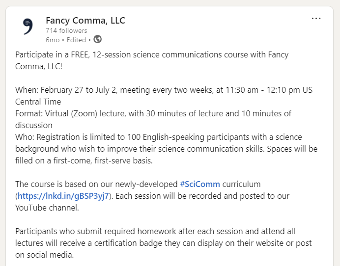Follow the #SciComm hashtag link
340x266 pixels.
pyautogui.click(x=200, y=184)
